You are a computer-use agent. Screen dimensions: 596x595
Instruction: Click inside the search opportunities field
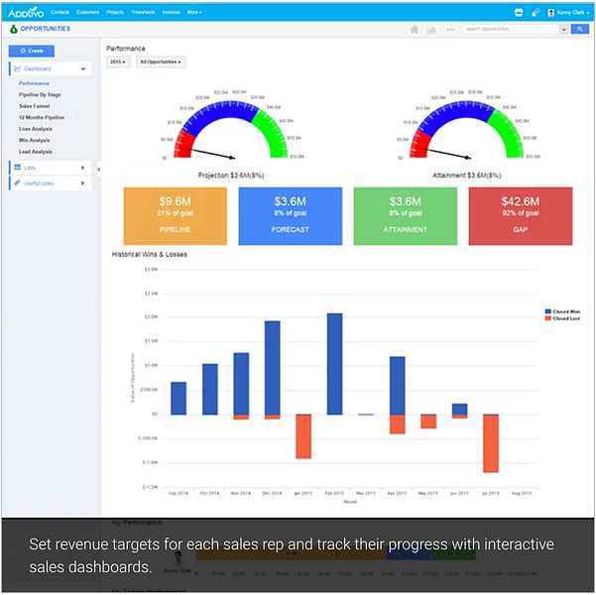click(x=511, y=30)
